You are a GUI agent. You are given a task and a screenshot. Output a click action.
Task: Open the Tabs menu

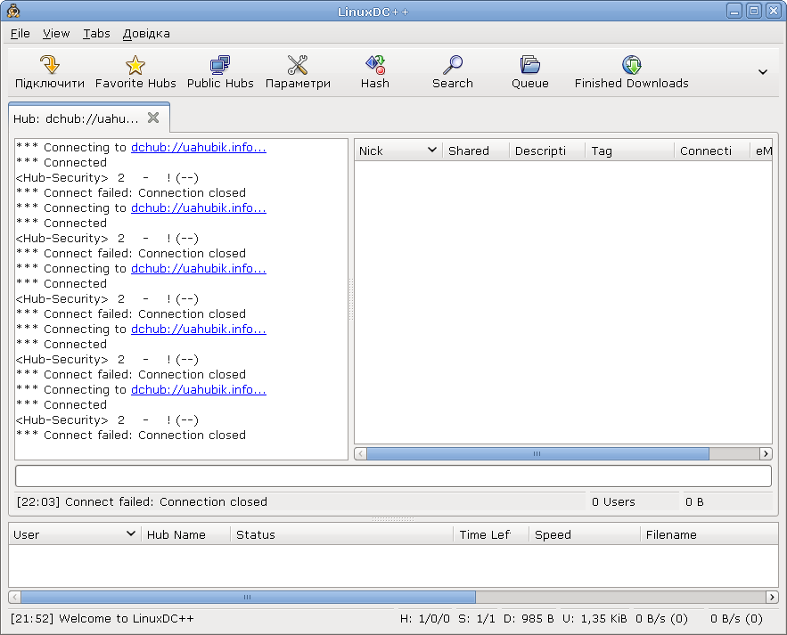click(x=96, y=34)
